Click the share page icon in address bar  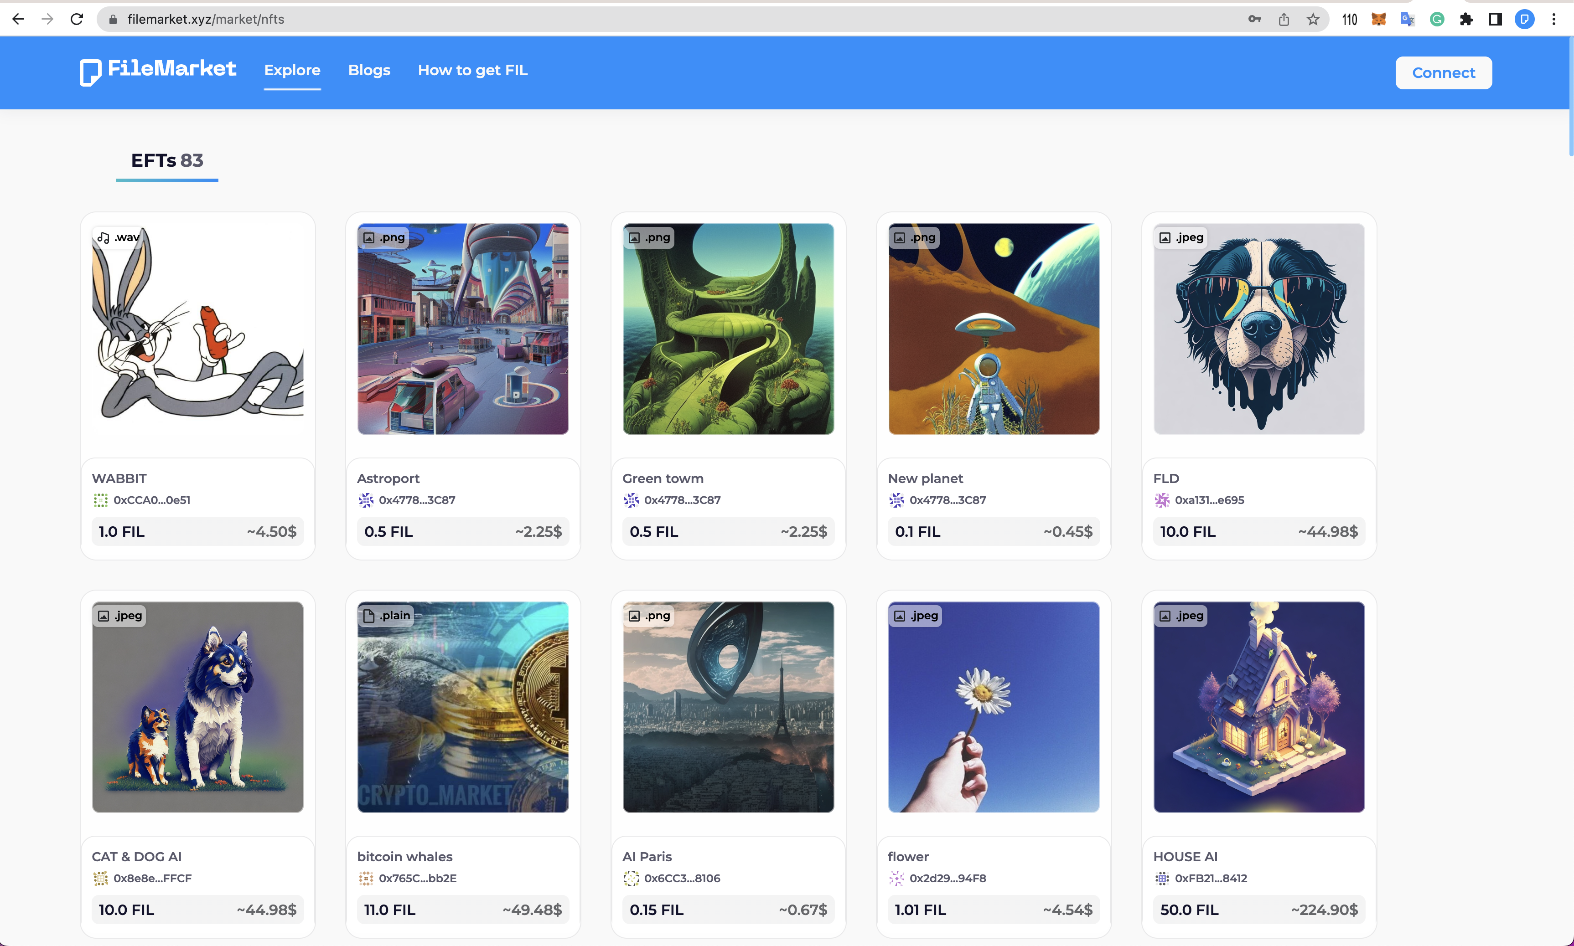coord(1284,20)
